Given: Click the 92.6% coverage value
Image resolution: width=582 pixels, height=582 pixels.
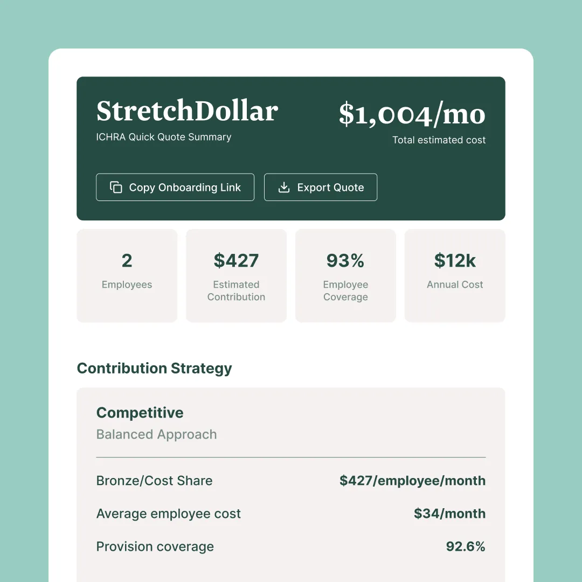Looking at the screenshot, I should coord(466,546).
